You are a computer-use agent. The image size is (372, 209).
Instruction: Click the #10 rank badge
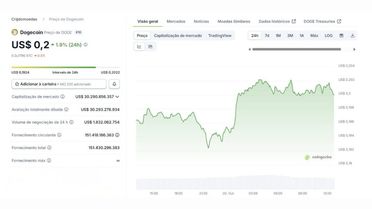(x=78, y=32)
